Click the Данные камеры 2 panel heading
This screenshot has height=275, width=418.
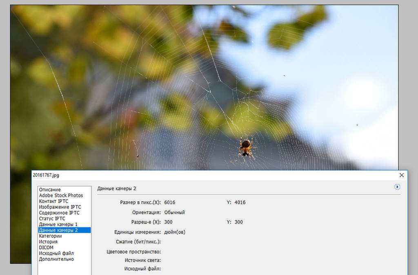click(x=116, y=189)
